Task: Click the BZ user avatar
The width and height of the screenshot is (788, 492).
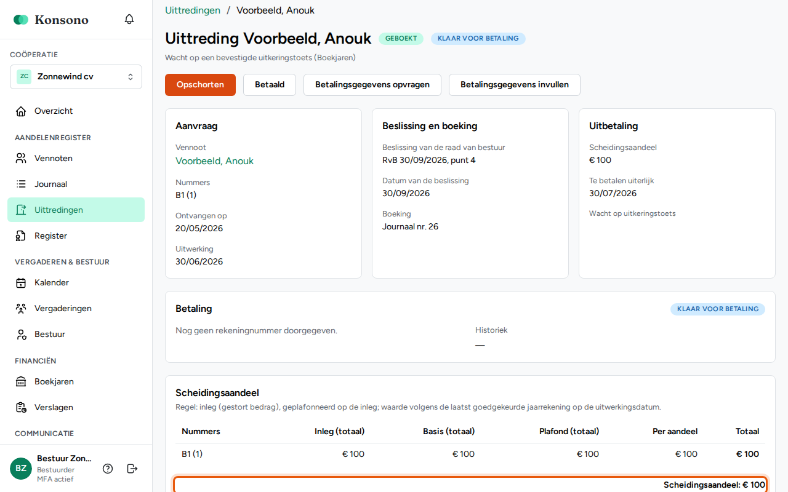Action: click(x=21, y=469)
